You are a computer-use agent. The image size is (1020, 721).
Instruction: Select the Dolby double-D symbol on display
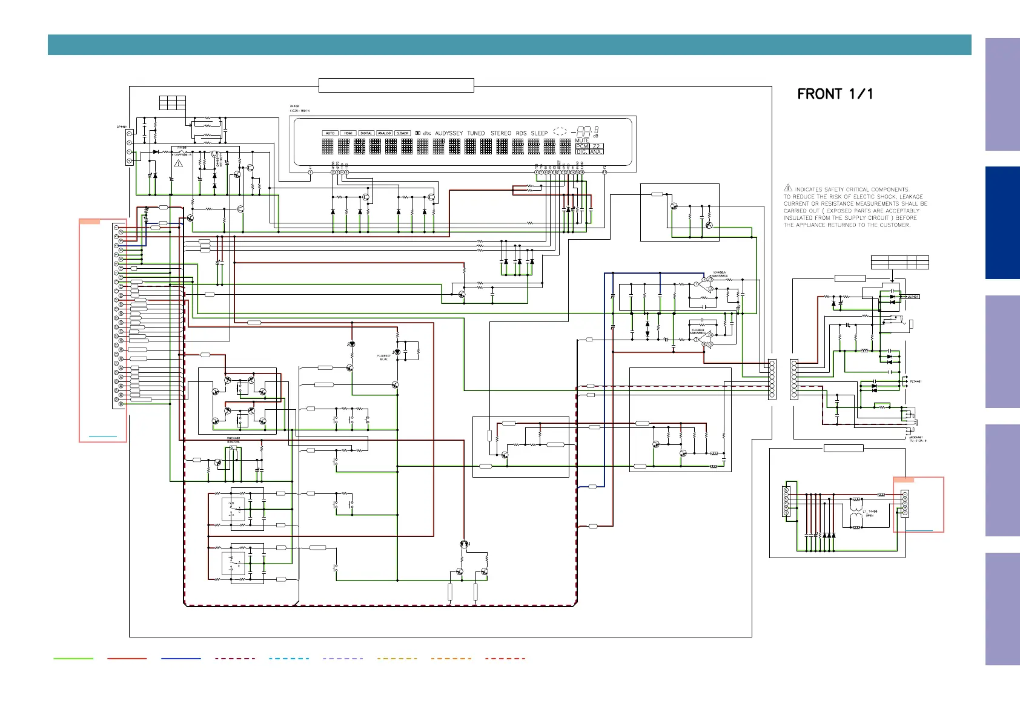click(417, 133)
